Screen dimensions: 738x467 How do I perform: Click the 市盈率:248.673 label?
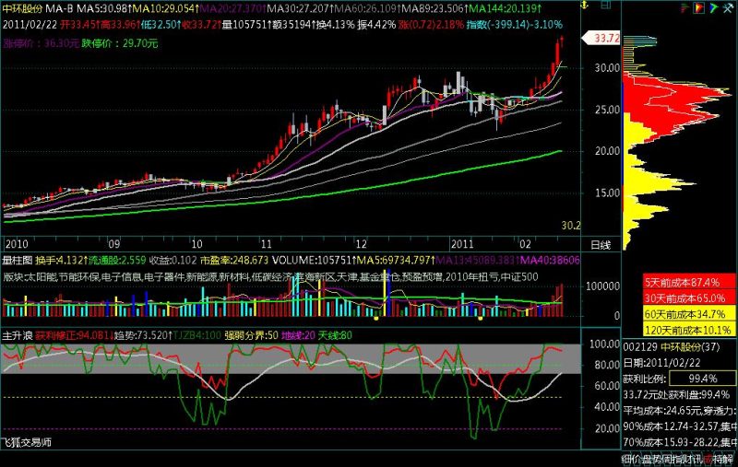tap(234, 261)
